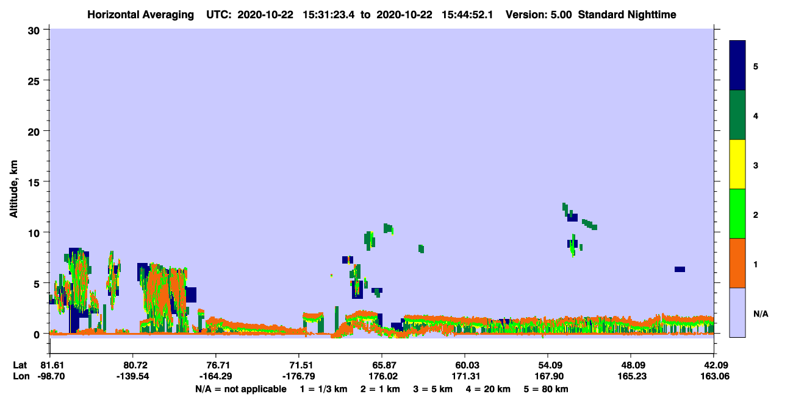Click the altitude tick label '20'
Screen dimensions: 793x406
tap(35, 131)
